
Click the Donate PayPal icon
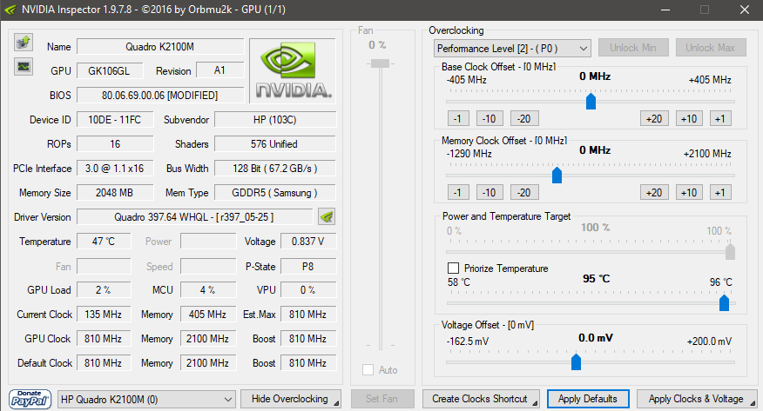pyautogui.click(x=30, y=399)
